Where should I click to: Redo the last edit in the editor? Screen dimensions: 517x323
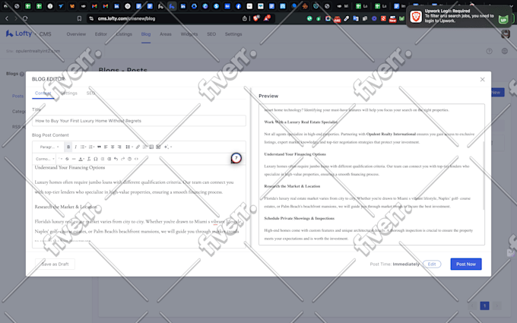pyautogui.click(x=122, y=159)
